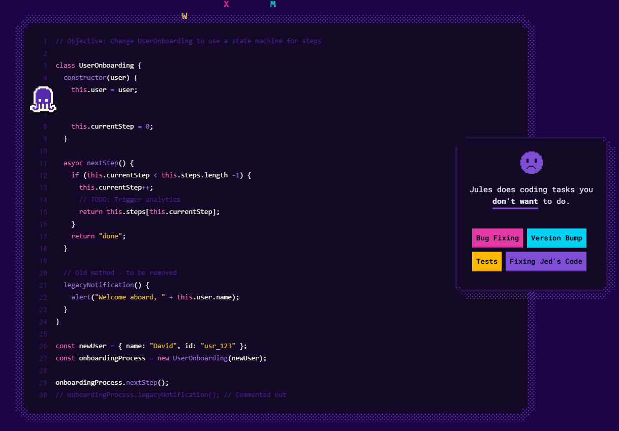
Task: Pick the Fixing Jed's Code button
Action: click(545, 261)
